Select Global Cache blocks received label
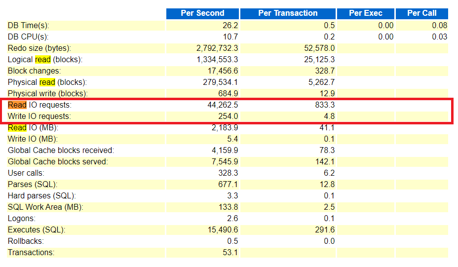 click(x=61, y=151)
